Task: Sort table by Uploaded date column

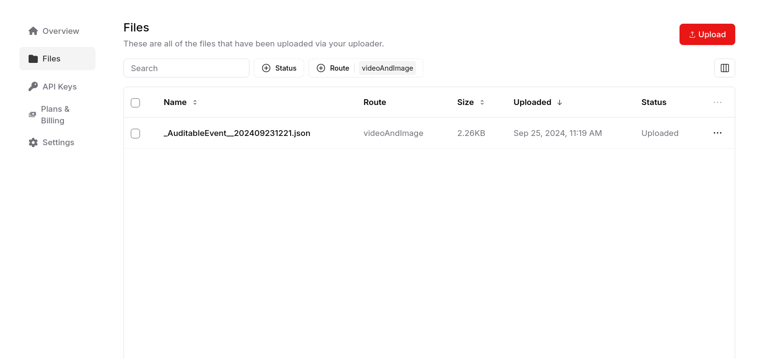Action: pos(538,102)
